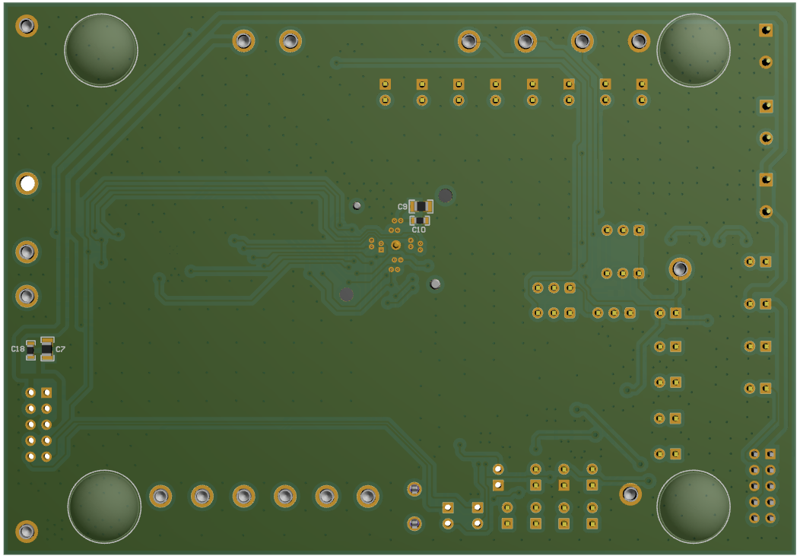Image resolution: width=800 pixels, height=559 pixels.
Task: Click the top-left mounting hole
Action: pos(27,27)
